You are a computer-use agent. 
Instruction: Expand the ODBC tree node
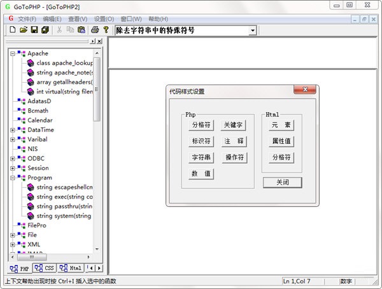[x=13, y=159]
